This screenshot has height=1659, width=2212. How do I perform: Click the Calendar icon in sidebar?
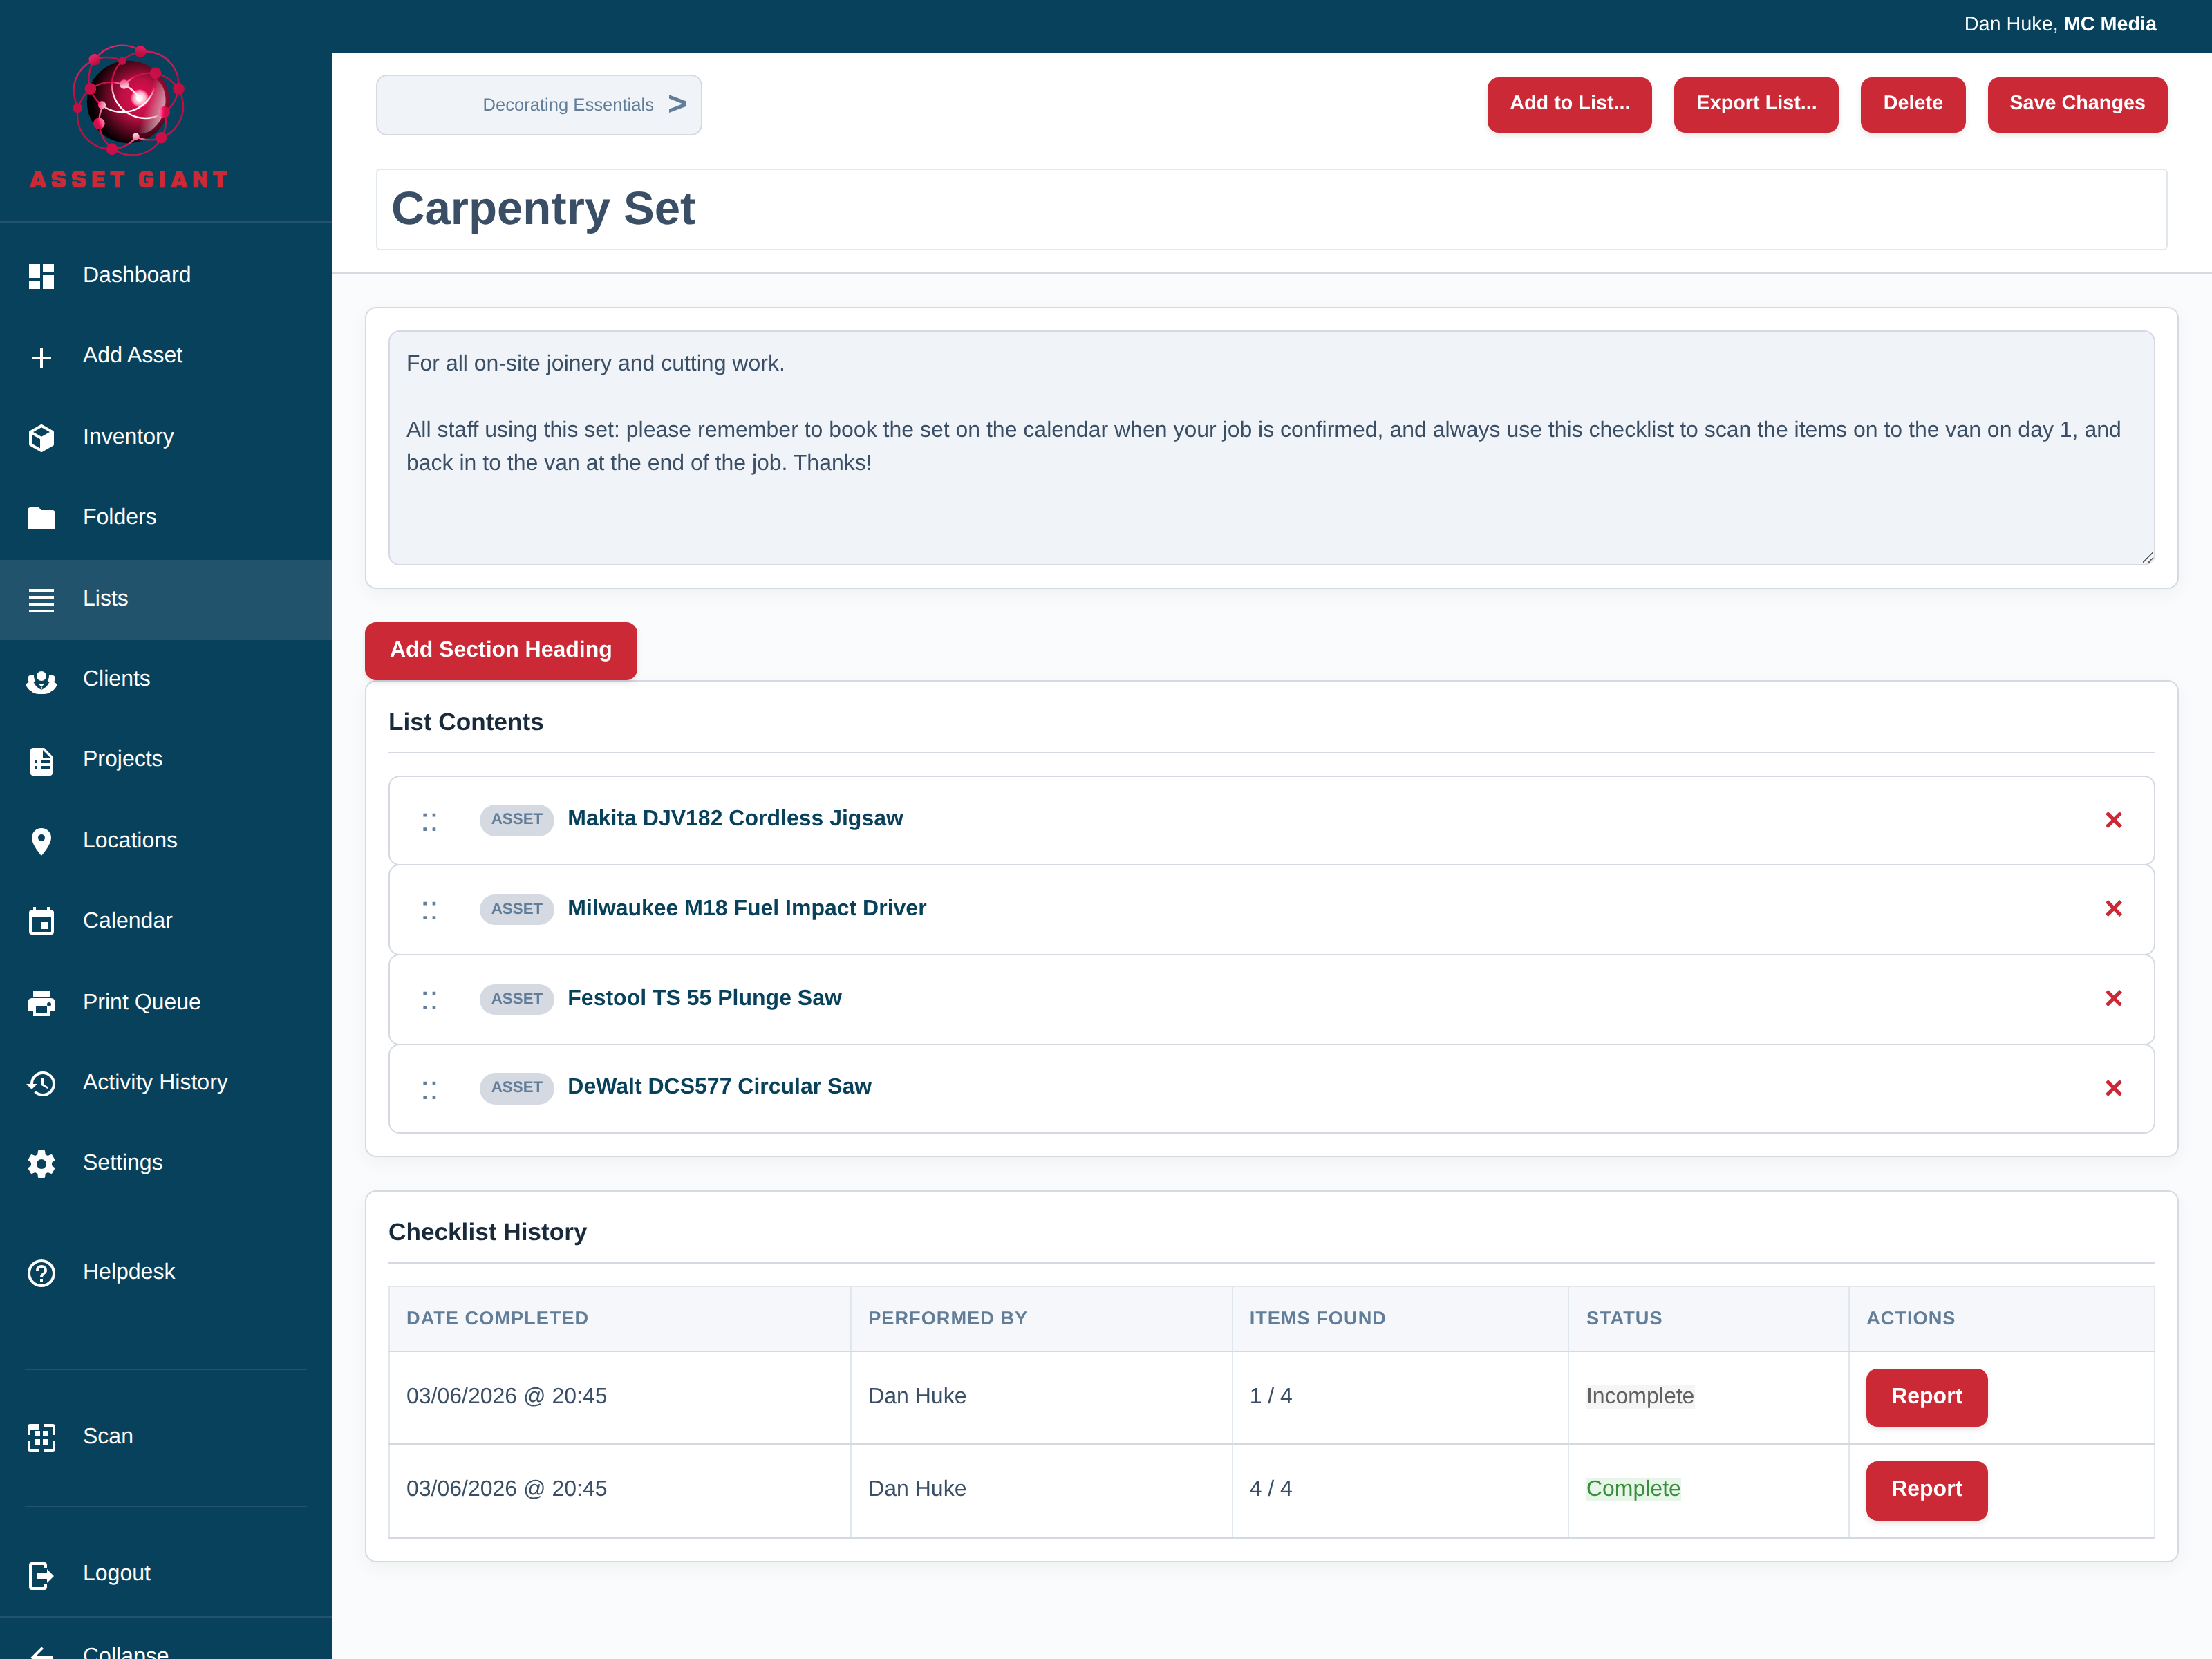pyautogui.click(x=41, y=921)
